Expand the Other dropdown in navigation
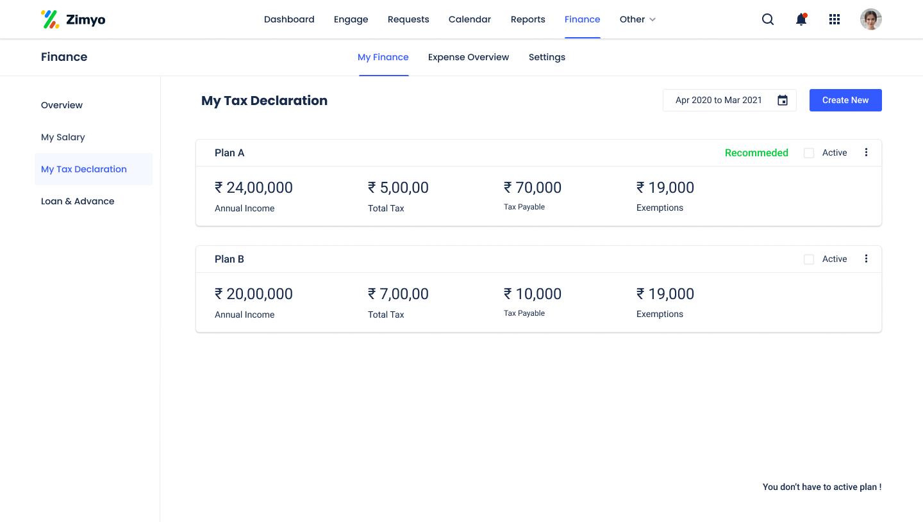The image size is (923, 522). [637, 19]
